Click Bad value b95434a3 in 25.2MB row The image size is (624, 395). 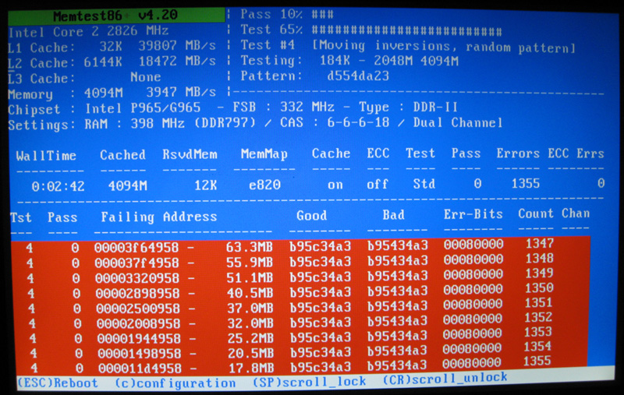(x=397, y=336)
